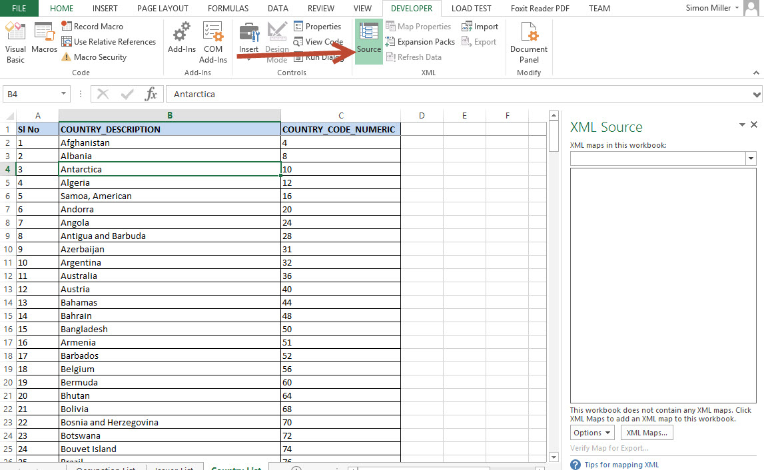The image size is (764, 470).
Task: Click the Macros icon
Action: pos(44,39)
